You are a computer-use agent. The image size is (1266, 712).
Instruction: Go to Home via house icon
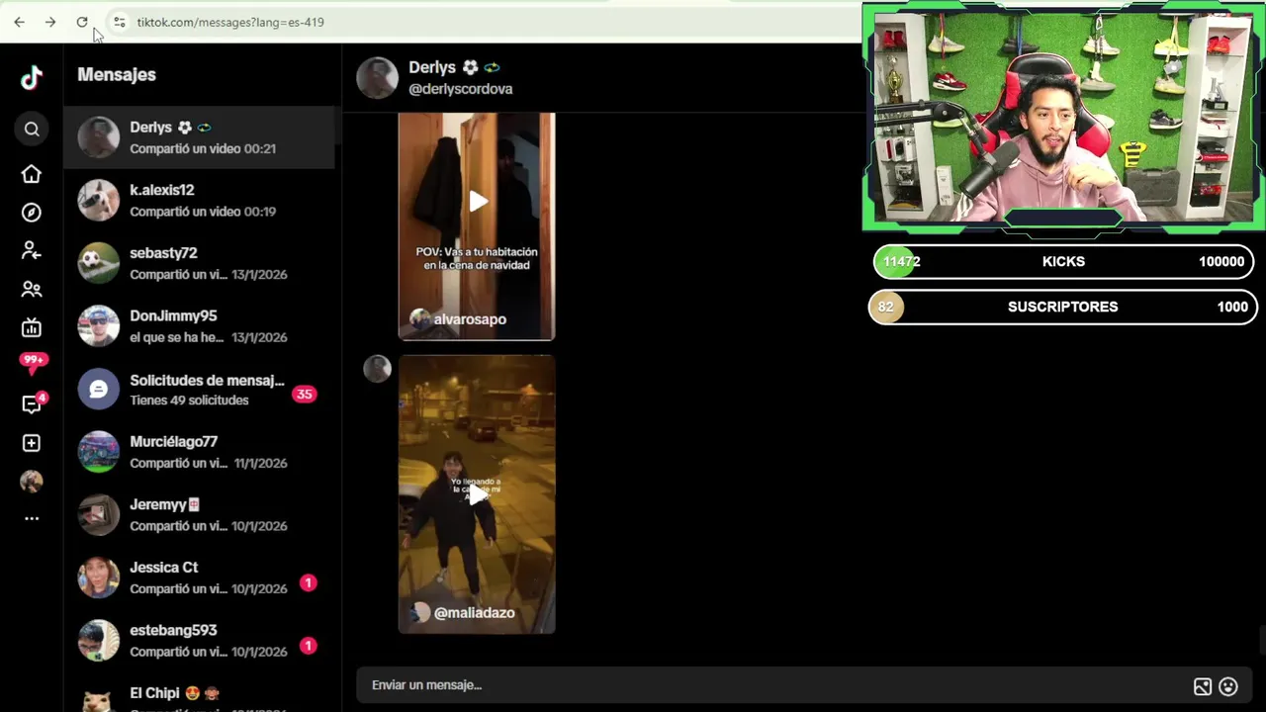point(32,174)
